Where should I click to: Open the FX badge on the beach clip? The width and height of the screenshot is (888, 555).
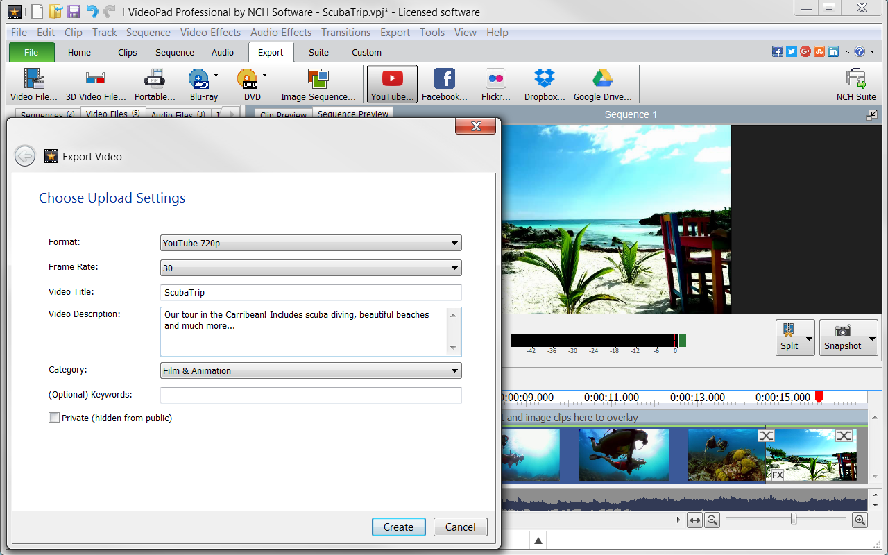pyautogui.click(x=776, y=476)
